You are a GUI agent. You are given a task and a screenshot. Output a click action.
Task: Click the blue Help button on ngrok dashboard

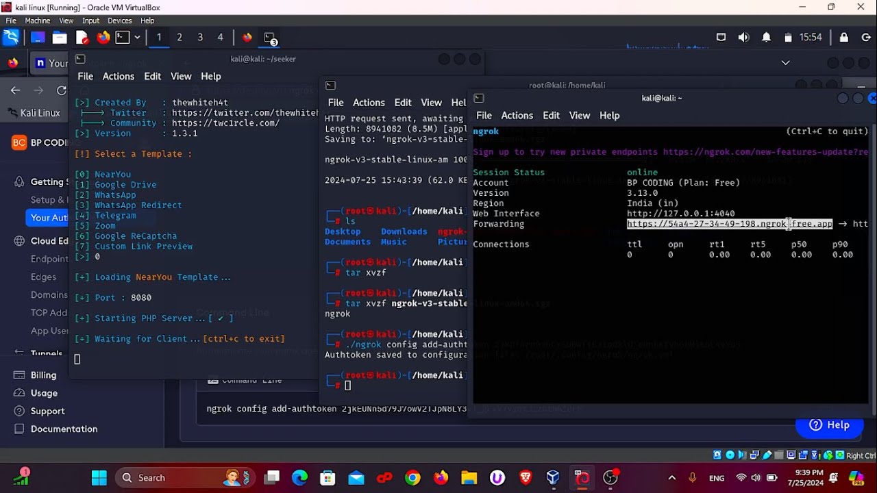click(829, 425)
